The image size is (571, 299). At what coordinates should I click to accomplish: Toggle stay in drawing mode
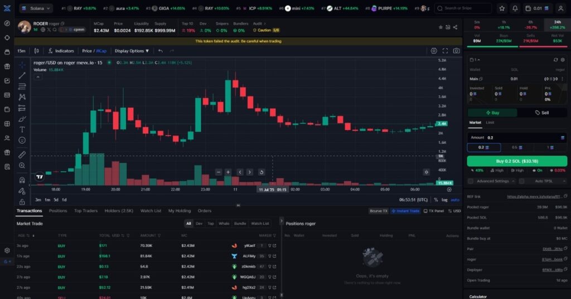pos(22,191)
